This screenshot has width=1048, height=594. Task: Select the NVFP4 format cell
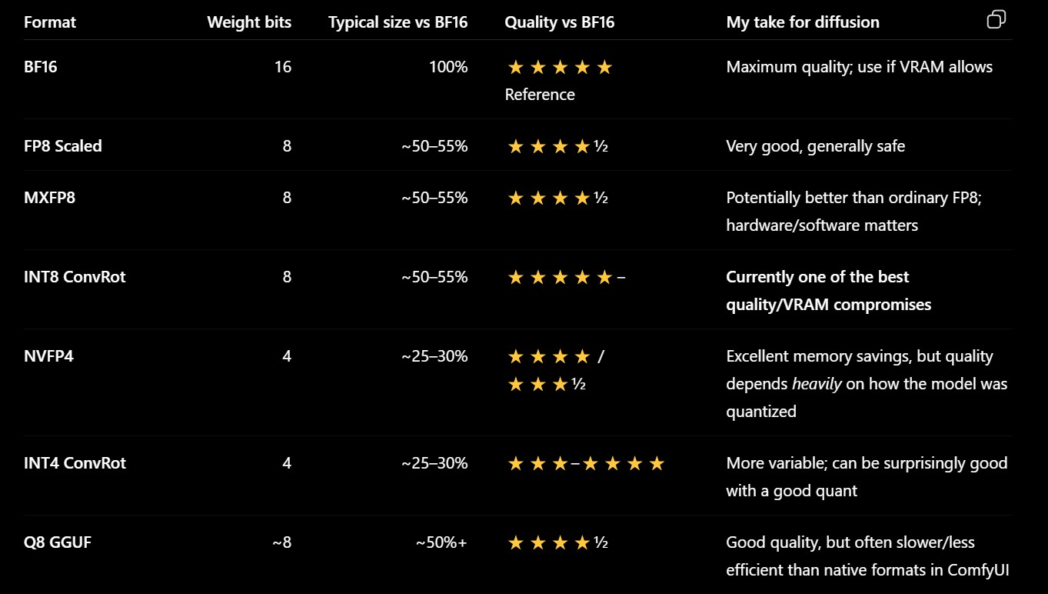48,356
